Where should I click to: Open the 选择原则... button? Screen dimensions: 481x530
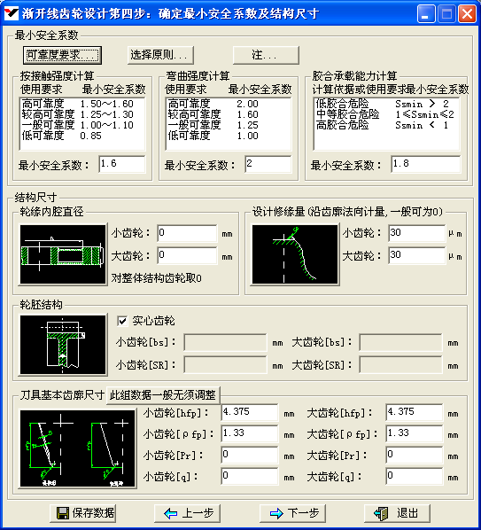160,55
